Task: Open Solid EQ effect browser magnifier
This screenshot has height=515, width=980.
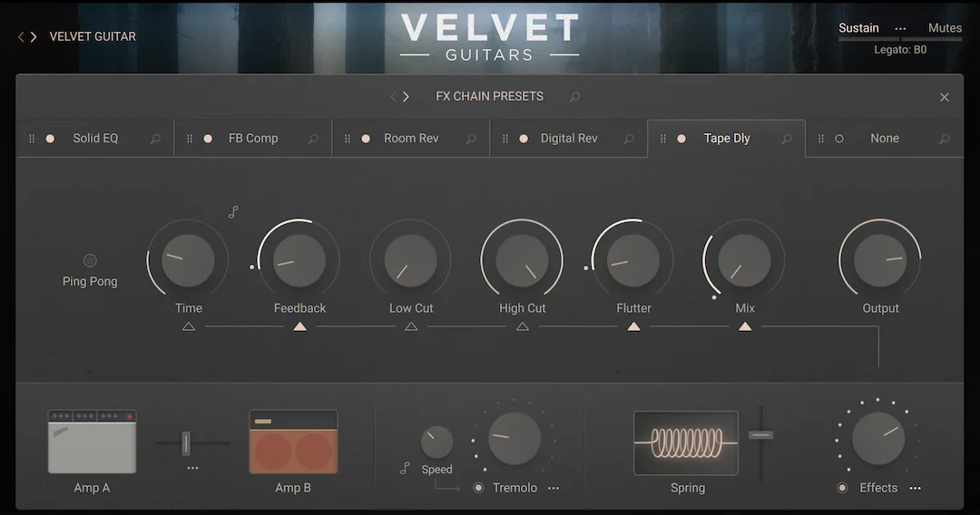Action: tap(155, 139)
